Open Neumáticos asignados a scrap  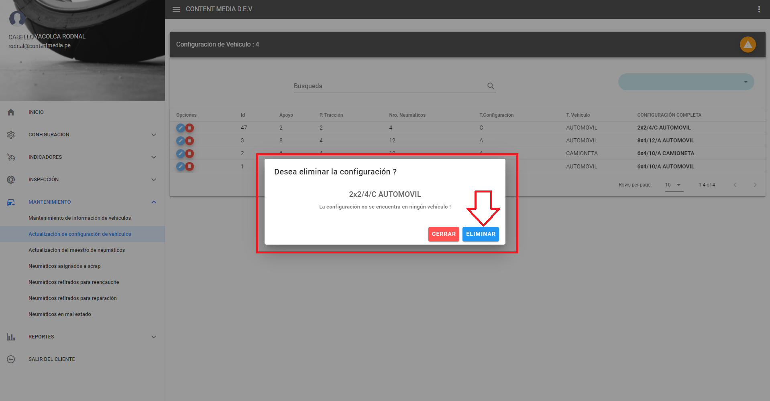pyautogui.click(x=65, y=266)
